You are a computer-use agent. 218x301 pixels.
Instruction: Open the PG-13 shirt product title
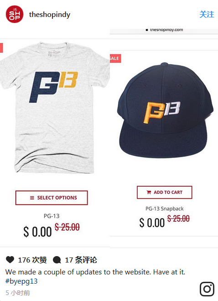52,216
